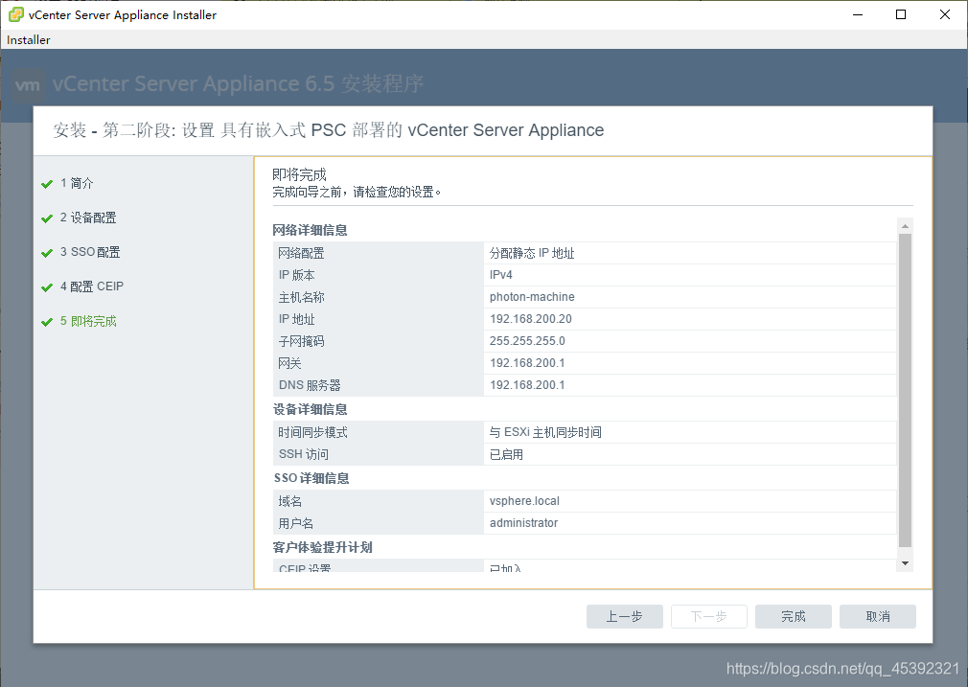The width and height of the screenshot is (968, 687).
Task: Click the scrollbar down arrow
Action: pos(905,563)
